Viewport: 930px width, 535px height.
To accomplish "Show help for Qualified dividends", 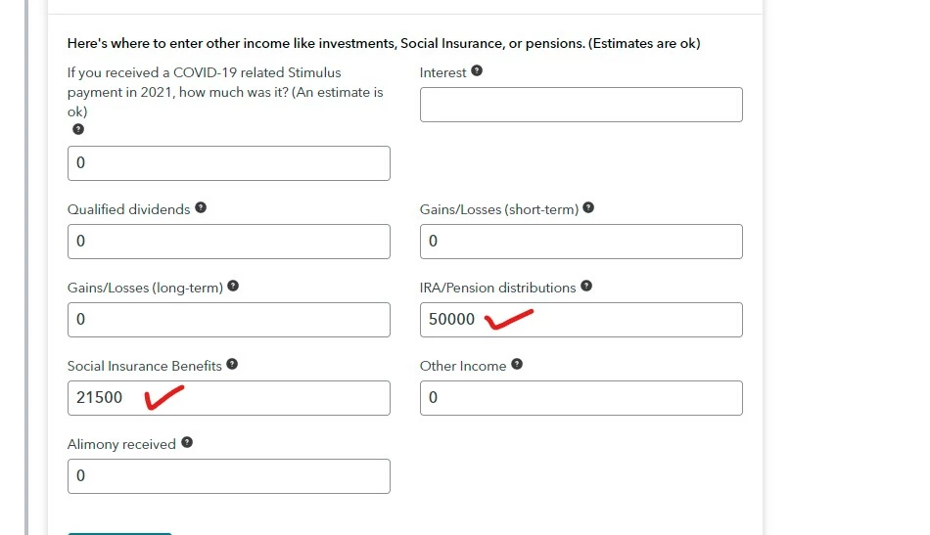I will point(201,208).
